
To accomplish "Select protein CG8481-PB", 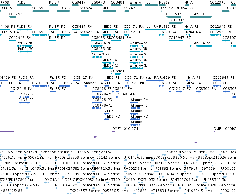I will tap(117, 97).
